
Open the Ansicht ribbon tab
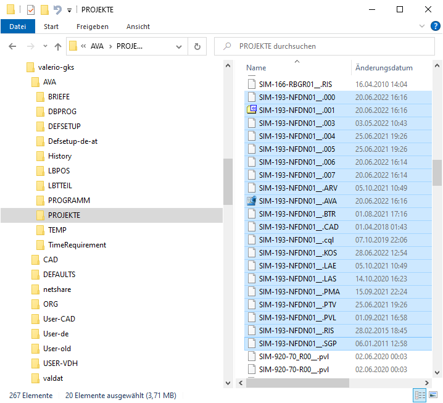[138, 27]
